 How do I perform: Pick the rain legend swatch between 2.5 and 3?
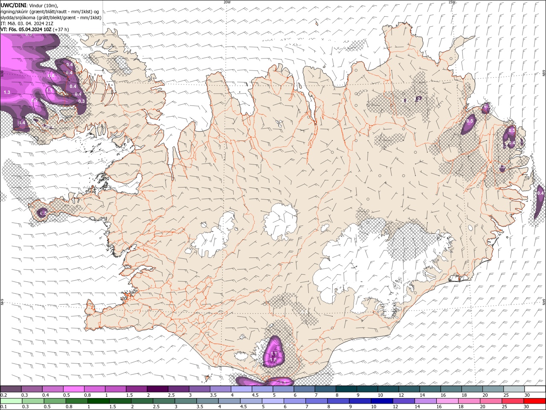click(x=164, y=401)
